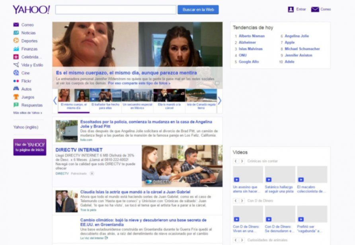355x245 pixels.
Task: Go to previous Con D de Dinero videos
Action: tap(236, 201)
